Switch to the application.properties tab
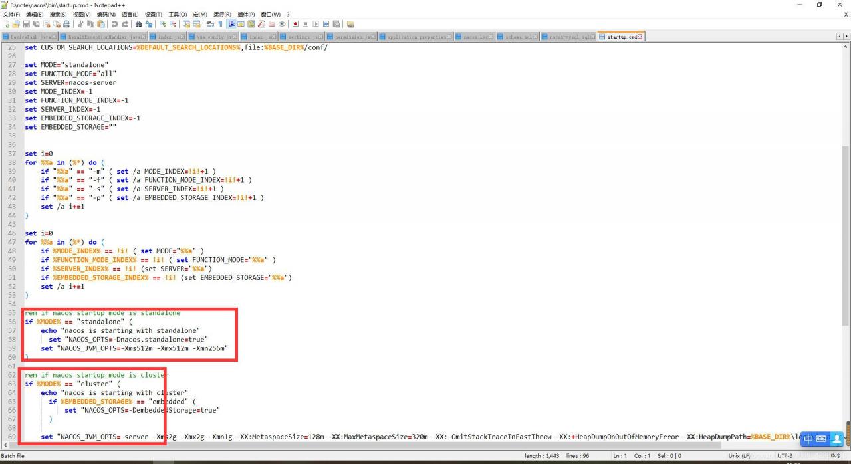The width and height of the screenshot is (851, 464). pyautogui.click(x=416, y=37)
